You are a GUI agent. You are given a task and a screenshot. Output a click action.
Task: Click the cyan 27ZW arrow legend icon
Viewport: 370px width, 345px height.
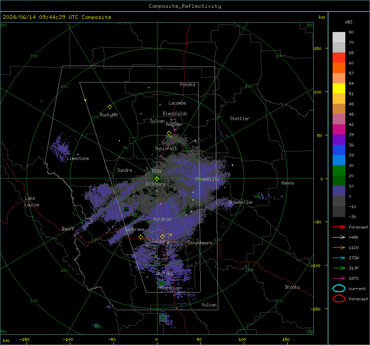[339, 258]
